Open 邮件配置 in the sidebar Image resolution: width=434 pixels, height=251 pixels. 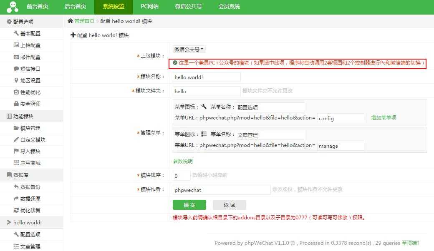30,57
